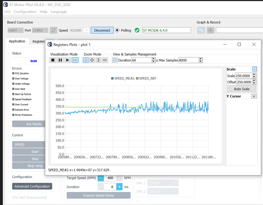Select the fast-forward visualization mode icon
This screenshot has height=205, width=263.
[x=75, y=60]
